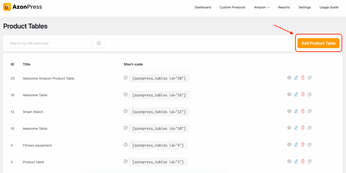This screenshot has width=346, height=173.
Task: Preview table 20 with eye icon
Action: [x=289, y=78]
